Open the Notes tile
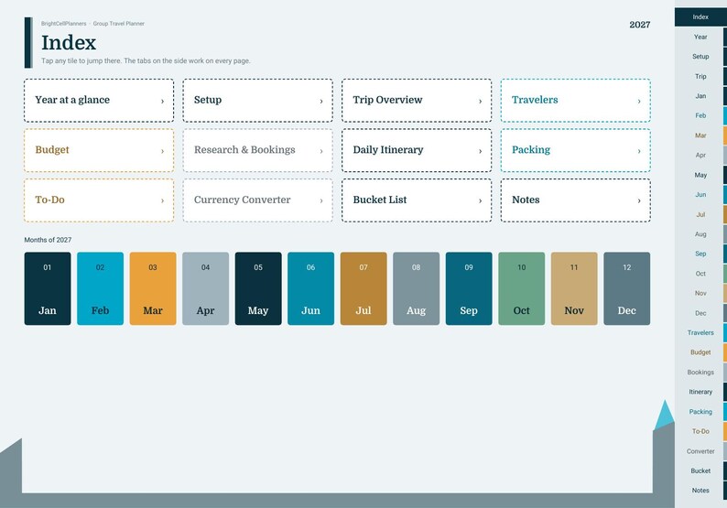The width and height of the screenshot is (727, 508). (575, 200)
